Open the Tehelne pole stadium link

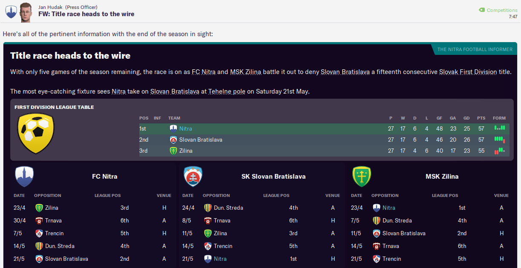pyautogui.click(x=227, y=91)
